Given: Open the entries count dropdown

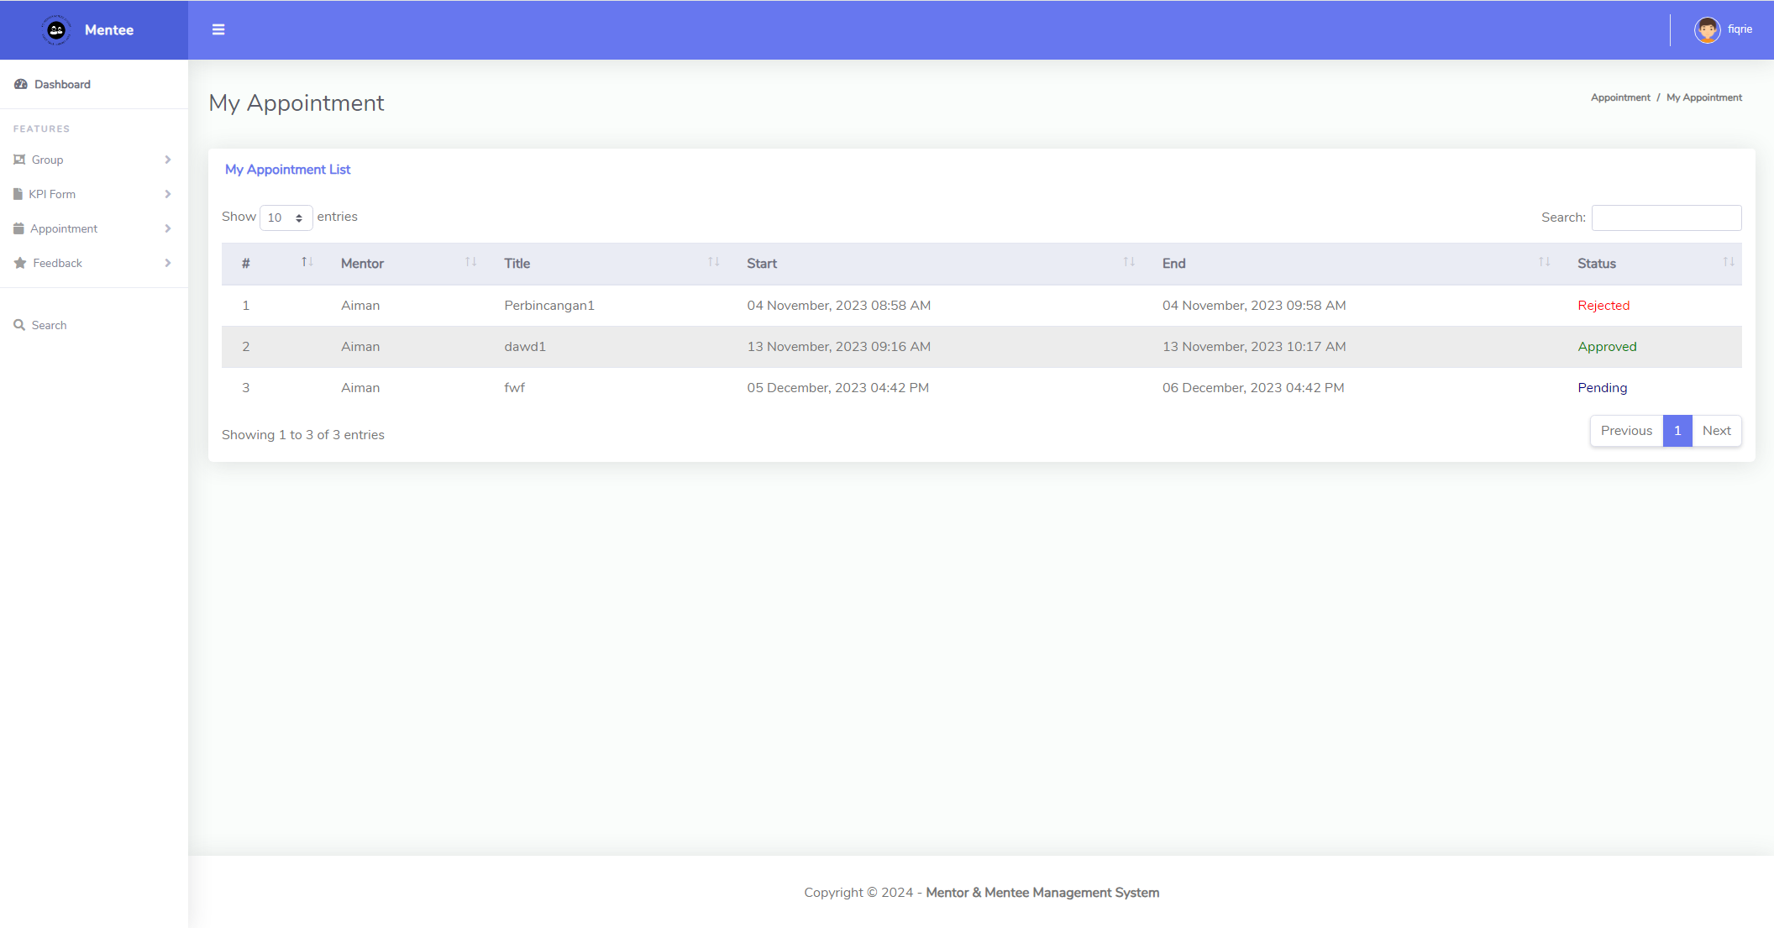Looking at the screenshot, I should [286, 218].
